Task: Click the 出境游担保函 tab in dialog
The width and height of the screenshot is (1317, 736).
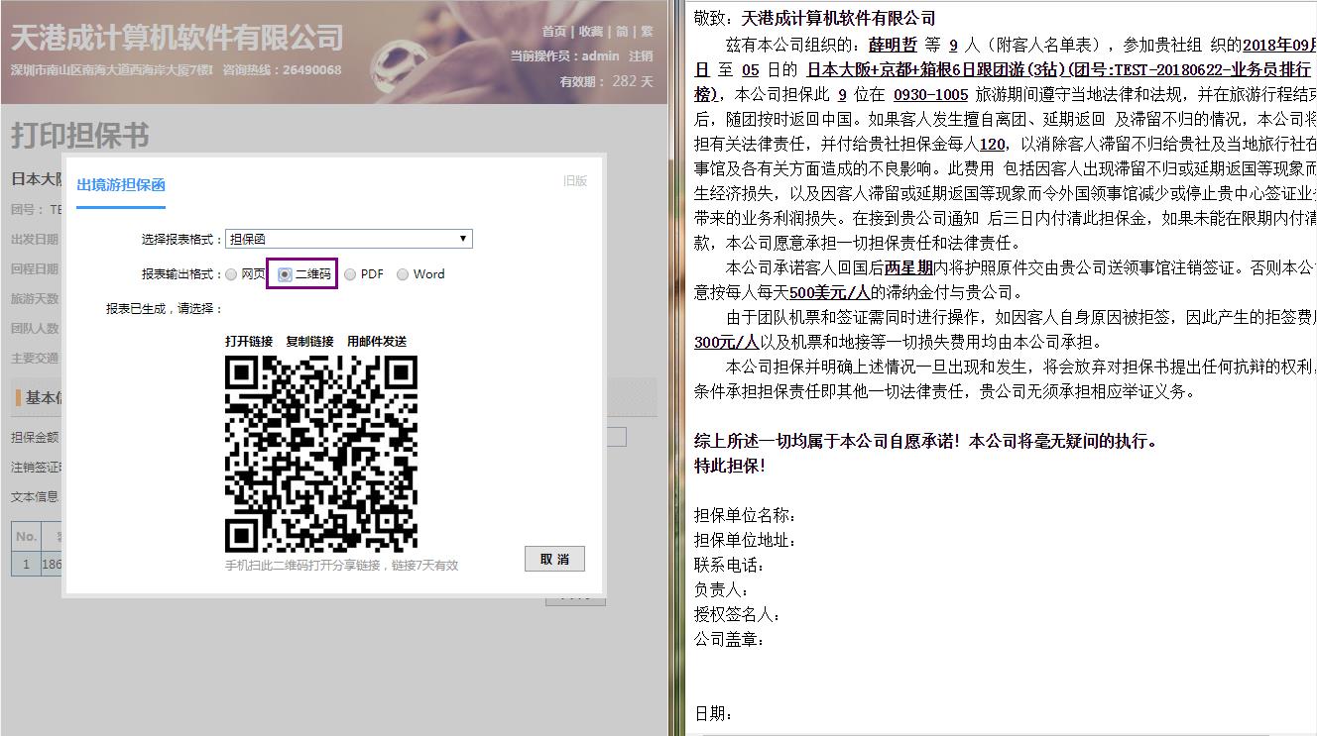Action: [121, 185]
